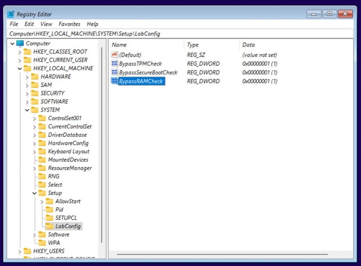Screen dimensions: 361x266
Task: Collapse the Computer root node
Action: coord(12,43)
